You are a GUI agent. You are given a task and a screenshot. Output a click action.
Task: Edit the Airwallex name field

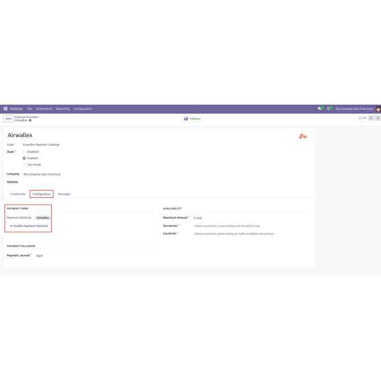tap(20, 135)
